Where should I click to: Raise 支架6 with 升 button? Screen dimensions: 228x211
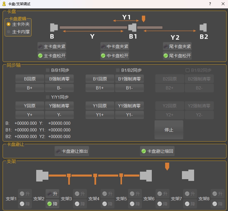(x=163, y=194)
